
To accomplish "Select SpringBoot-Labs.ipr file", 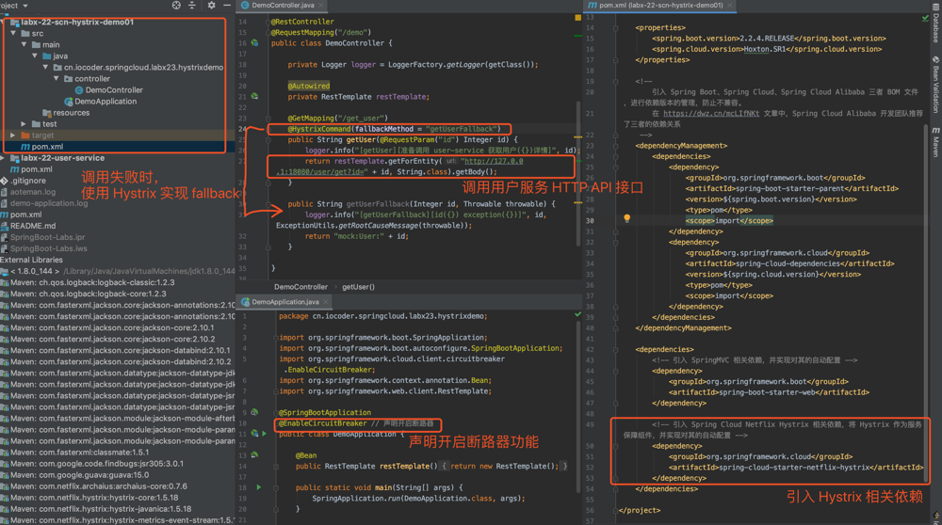I will tap(47, 238).
